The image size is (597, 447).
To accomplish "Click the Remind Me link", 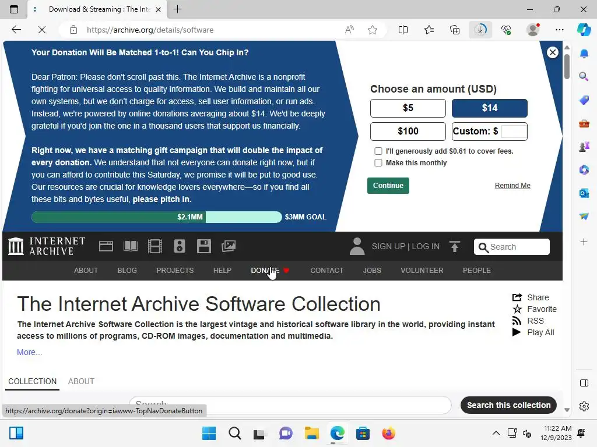I will coord(512,186).
